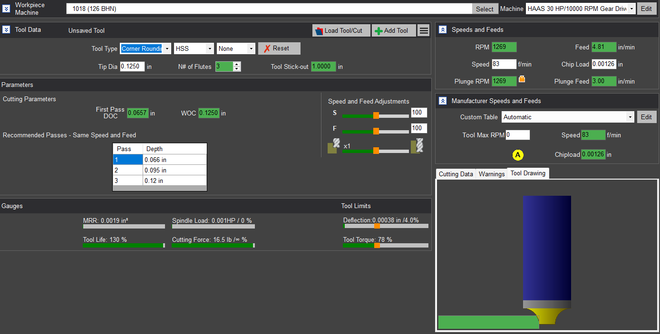Edit the custom manufacturer table
This screenshot has width=660, height=334.
pos(646,117)
